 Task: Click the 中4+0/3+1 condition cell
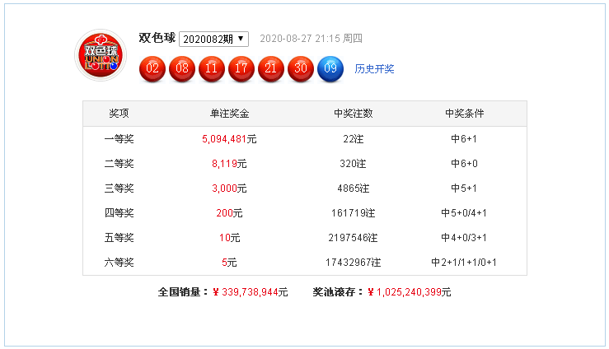464,238
